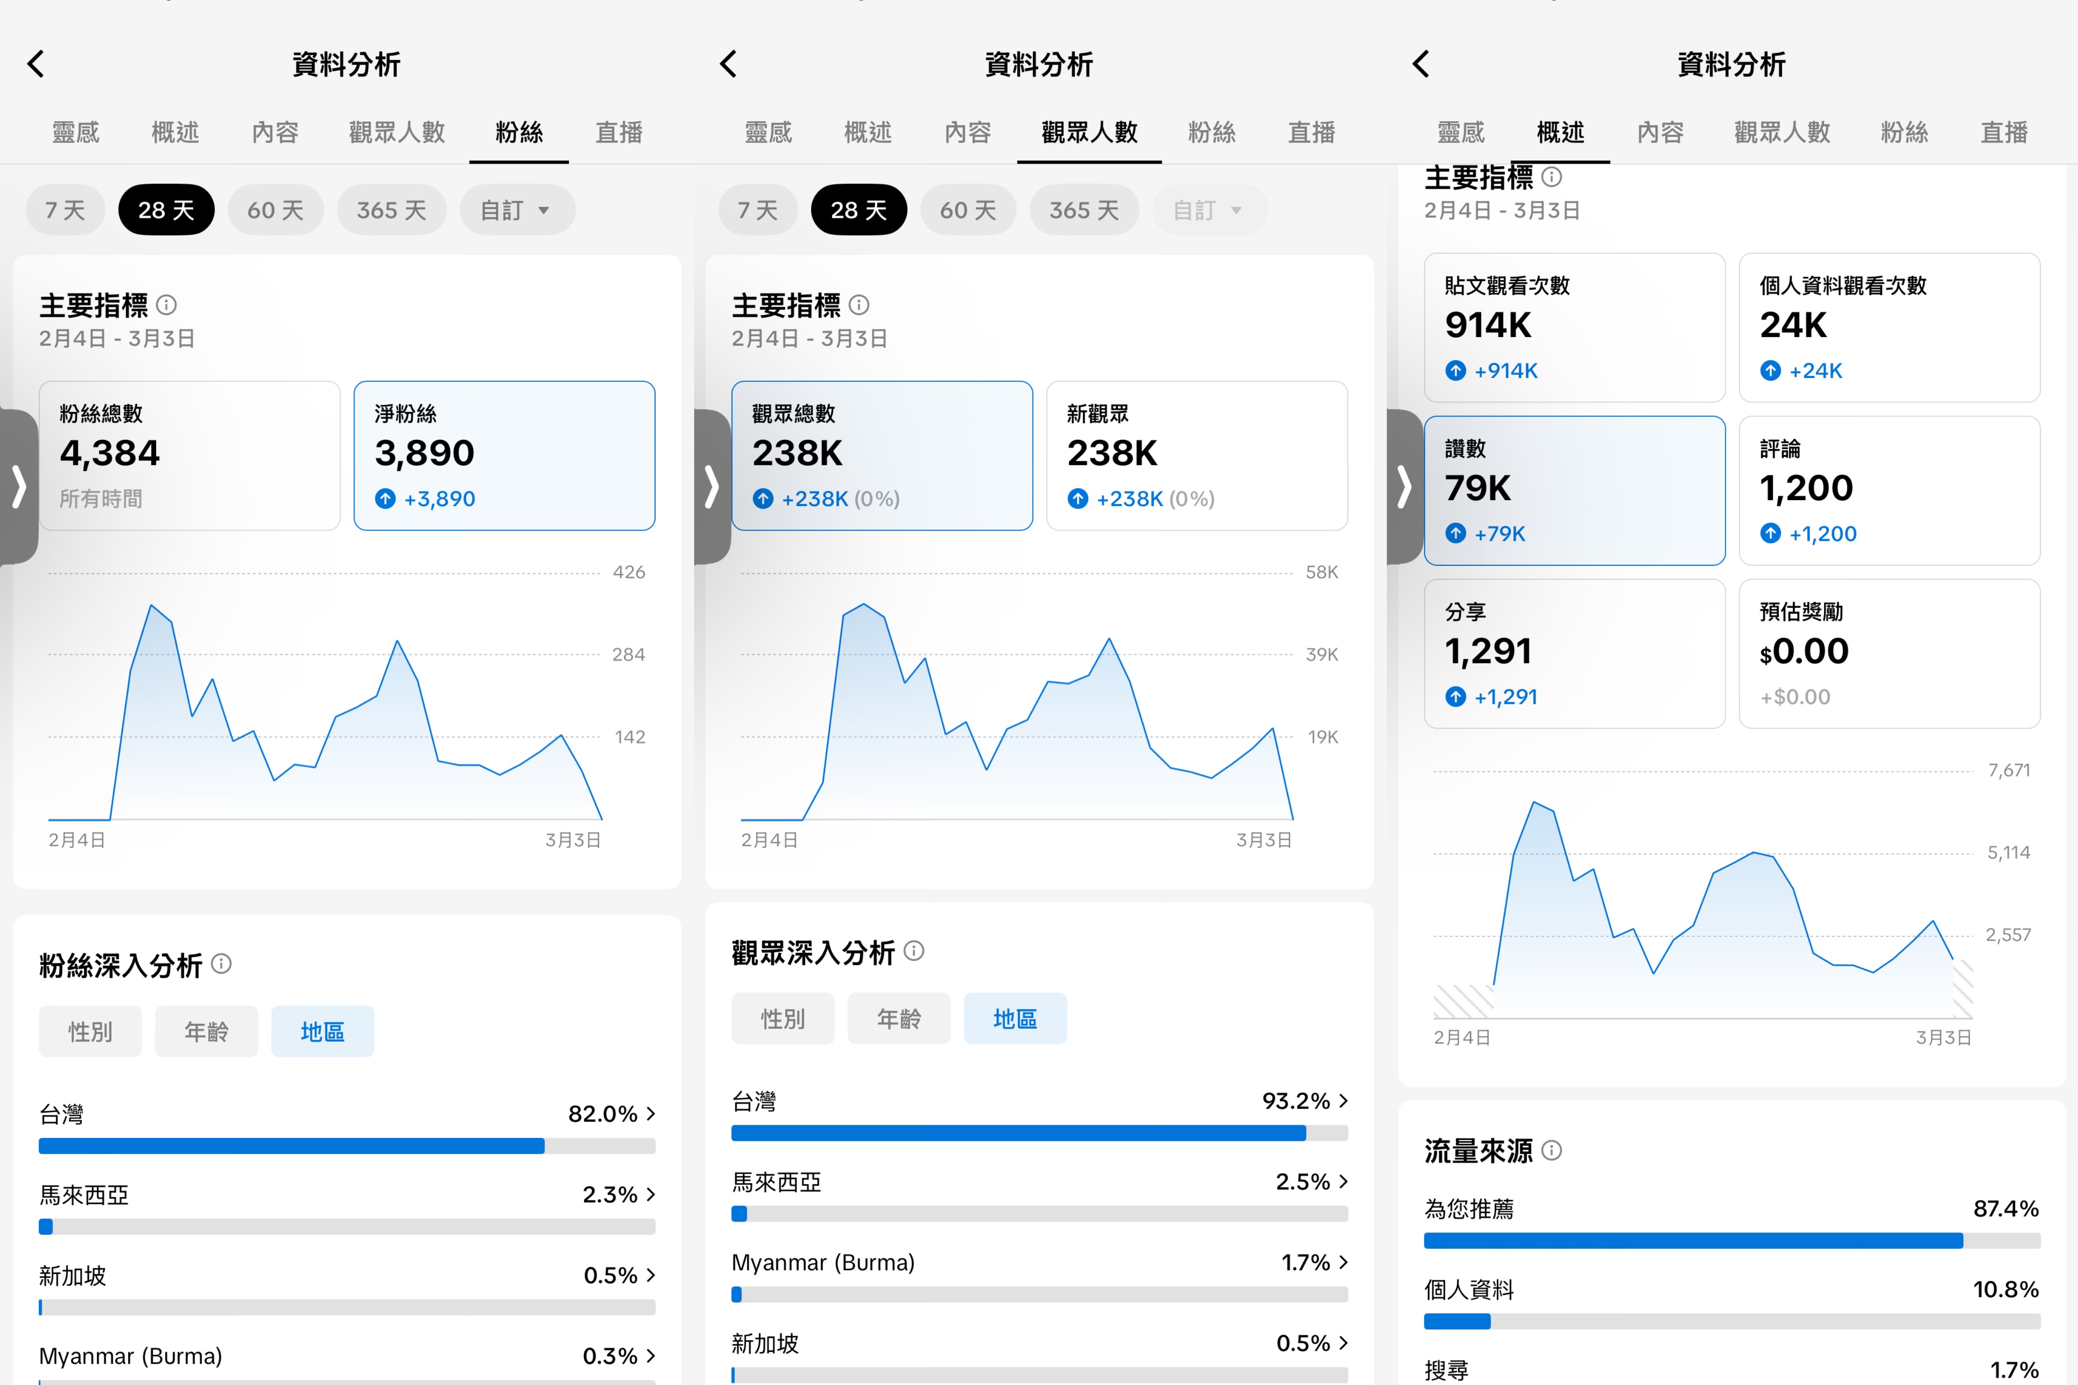Open info icon next to 粉絲深入分析
Image resolution: width=2078 pixels, height=1385 pixels.
[x=222, y=964]
